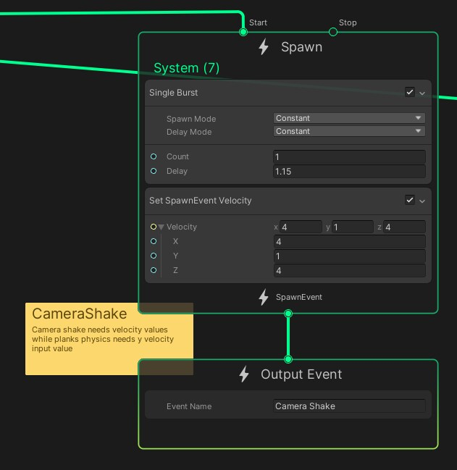The height and width of the screenshot is (470, 457).
Task: Click the Count input slot port
Action: (154, 156)
